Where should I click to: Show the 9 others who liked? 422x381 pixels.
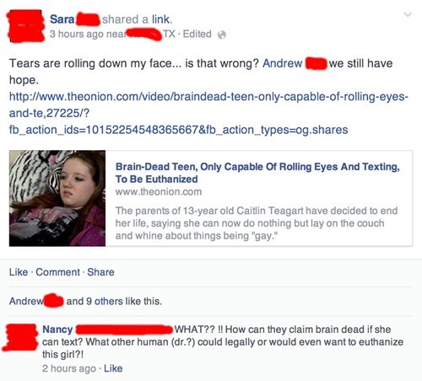(x=105, y=301)
